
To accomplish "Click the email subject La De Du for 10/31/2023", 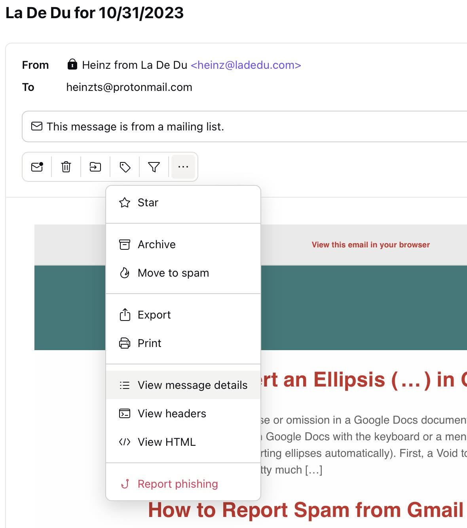I will (95, 13).
